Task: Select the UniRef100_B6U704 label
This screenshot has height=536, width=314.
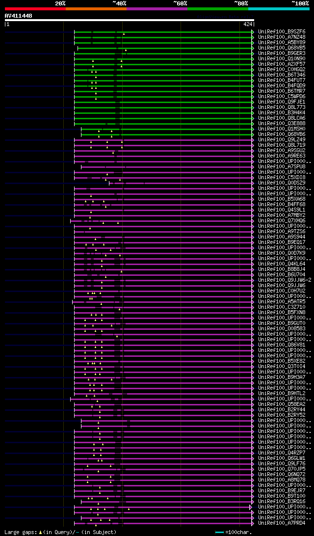Action: coord(282,274)
